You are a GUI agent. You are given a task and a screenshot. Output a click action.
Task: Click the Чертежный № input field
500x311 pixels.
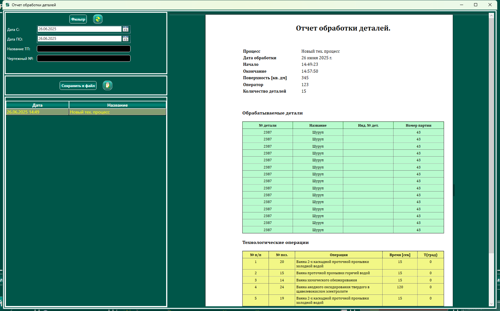[x=84, y=58]
